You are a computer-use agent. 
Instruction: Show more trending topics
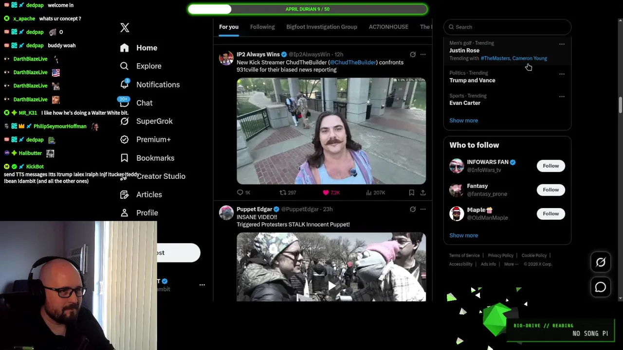click(463, 121)
